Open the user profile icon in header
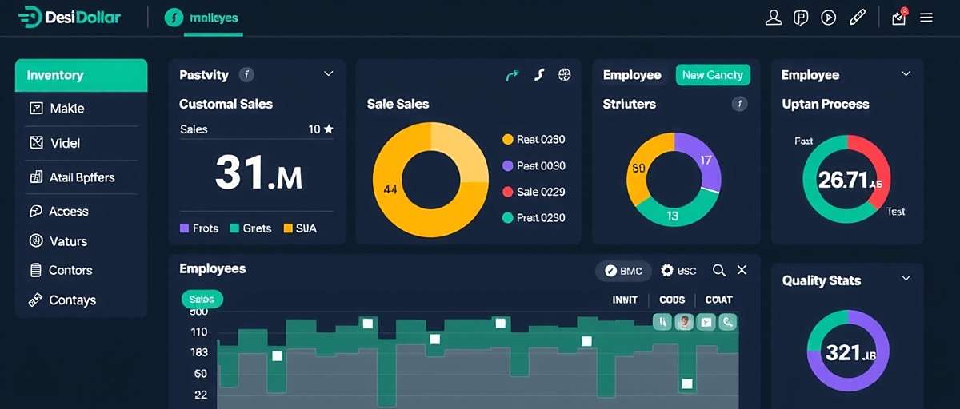960x409 pixels. pos(773,18)
